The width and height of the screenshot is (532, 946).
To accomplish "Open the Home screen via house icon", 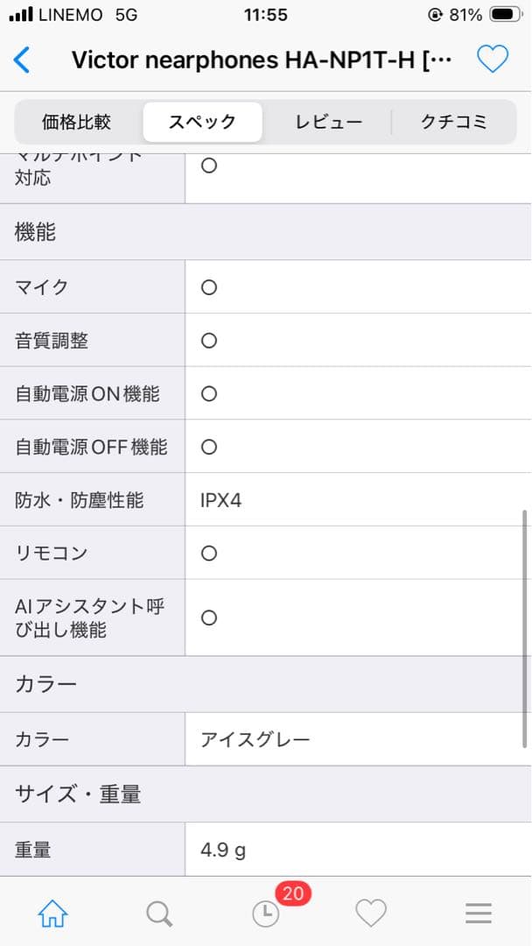I will 53,913.
